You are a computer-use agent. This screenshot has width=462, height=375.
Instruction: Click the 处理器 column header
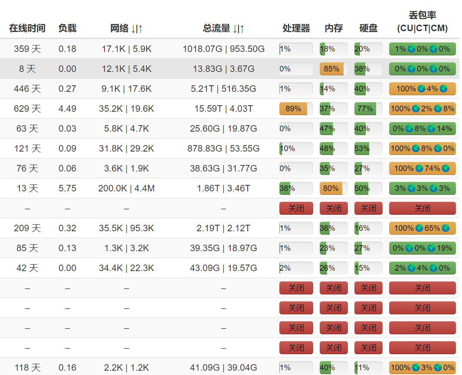(296, 29)
